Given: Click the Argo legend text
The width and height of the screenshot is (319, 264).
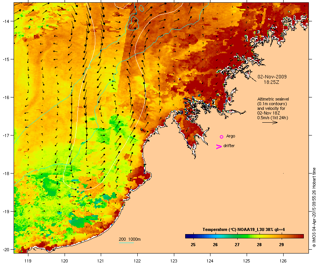Looking at the screenshot, I should click(x=231, y=136).
